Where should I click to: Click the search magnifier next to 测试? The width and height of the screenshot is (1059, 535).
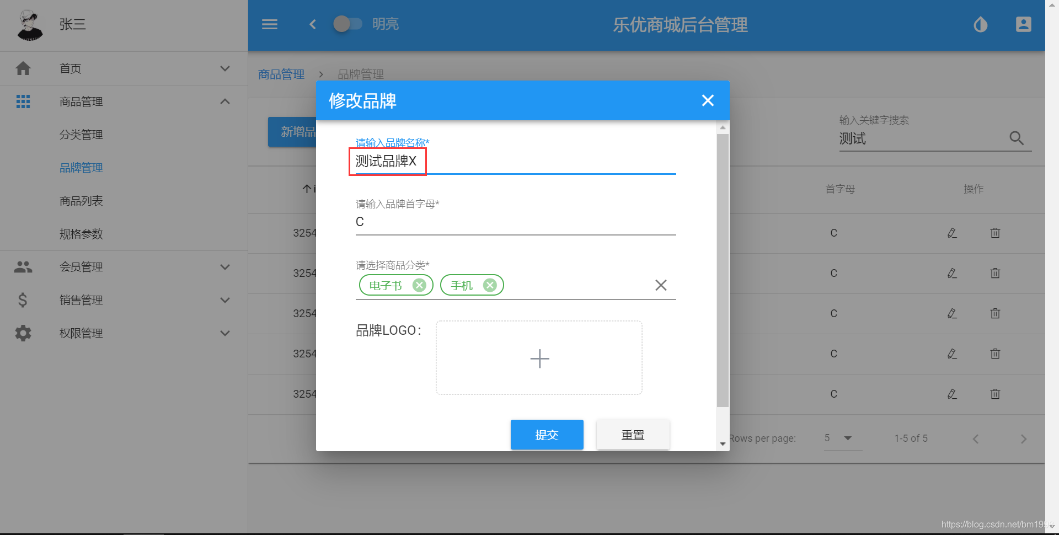pyautogui.click(x=1017, y=138)
